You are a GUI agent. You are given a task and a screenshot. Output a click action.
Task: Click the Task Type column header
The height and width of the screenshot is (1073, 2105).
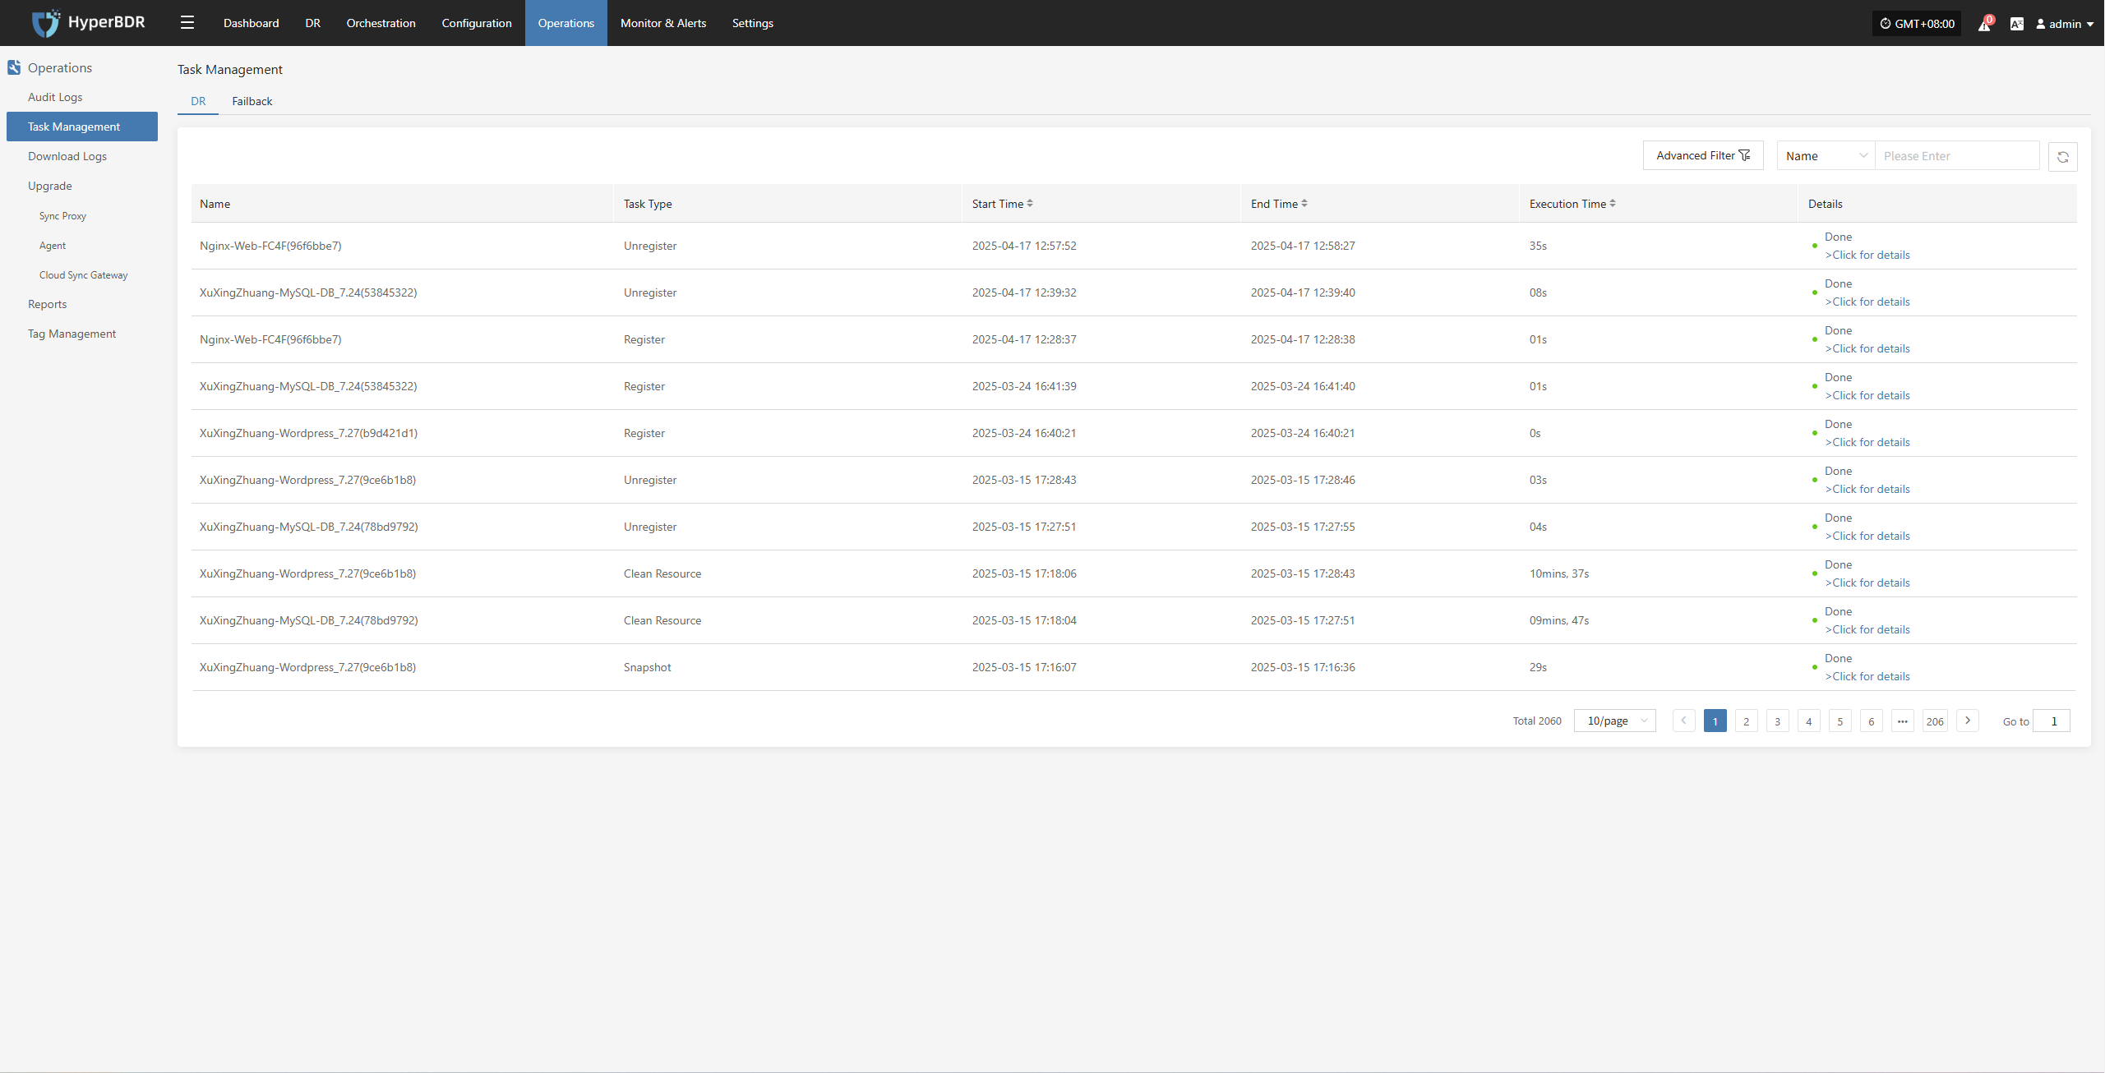647,204
